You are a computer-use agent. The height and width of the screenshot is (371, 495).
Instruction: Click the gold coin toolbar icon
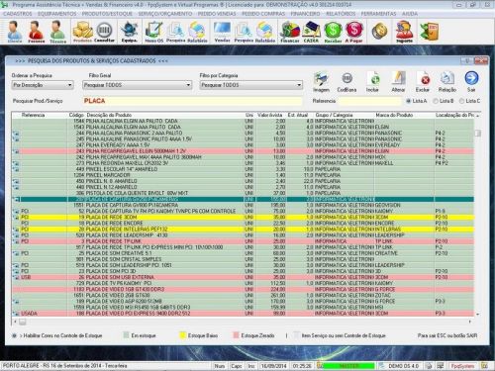coord(379,32)
